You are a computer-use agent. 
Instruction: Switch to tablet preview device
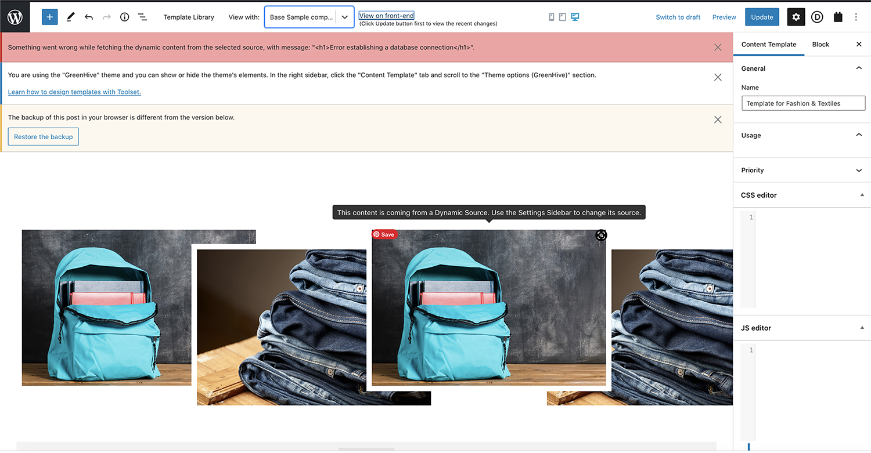563,17
